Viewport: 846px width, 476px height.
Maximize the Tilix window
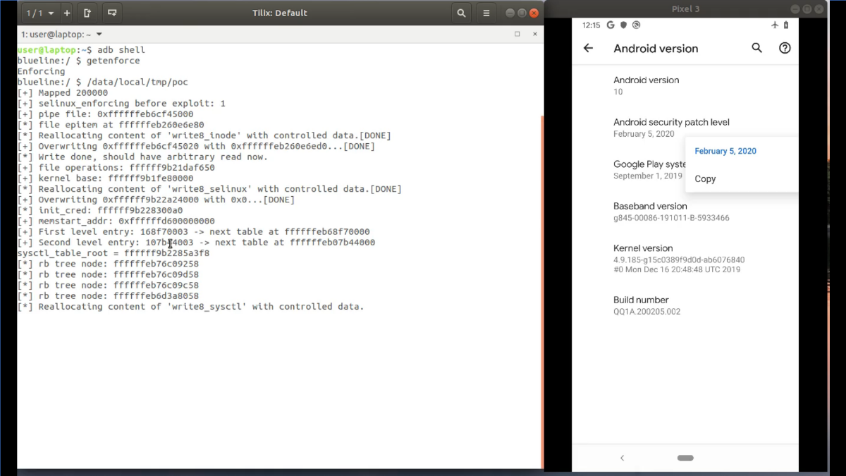click(x=522, y=13)
